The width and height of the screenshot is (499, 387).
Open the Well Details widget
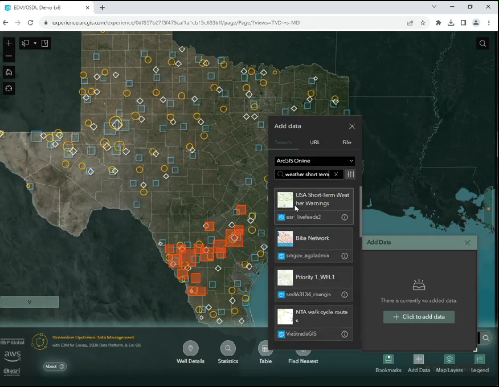[190, 348]
